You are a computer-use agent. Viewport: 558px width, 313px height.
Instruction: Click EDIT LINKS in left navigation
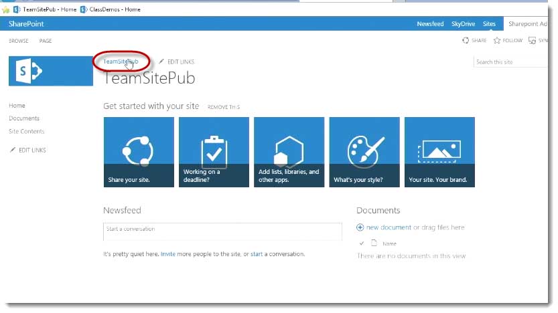[x=32, y=150]
